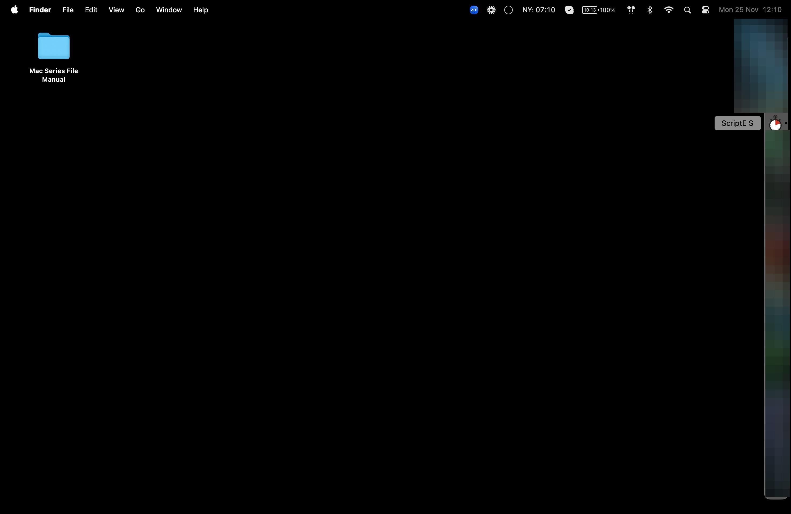This screenshot has height=514, width=791.
Task: Open the date and time notification panel
Action: click(x=750, y=10)
